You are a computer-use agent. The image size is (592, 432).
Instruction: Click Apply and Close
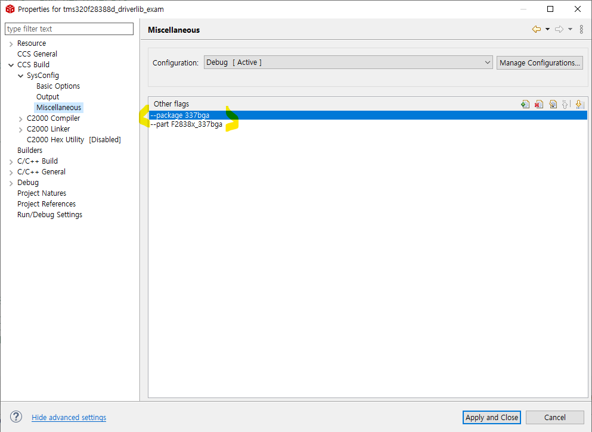pyautogui.click(x=491, y=417)
